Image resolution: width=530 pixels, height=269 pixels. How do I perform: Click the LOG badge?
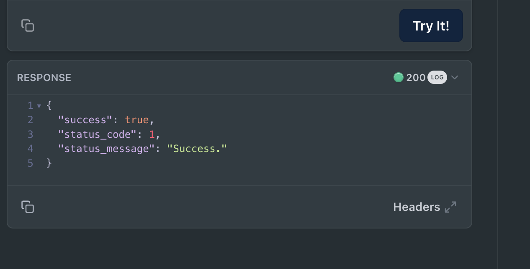pos(437,77)
